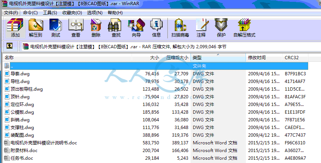Click the 电视机外壳塑料模设计说明书.doc Word icon
The width and height of the screenshot is (321, 163).
click(x=7, y=143)
